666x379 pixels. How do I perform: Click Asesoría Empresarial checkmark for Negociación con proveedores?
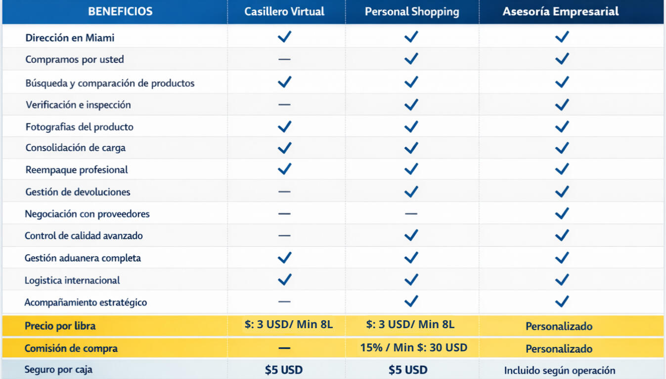click(562, 214)
